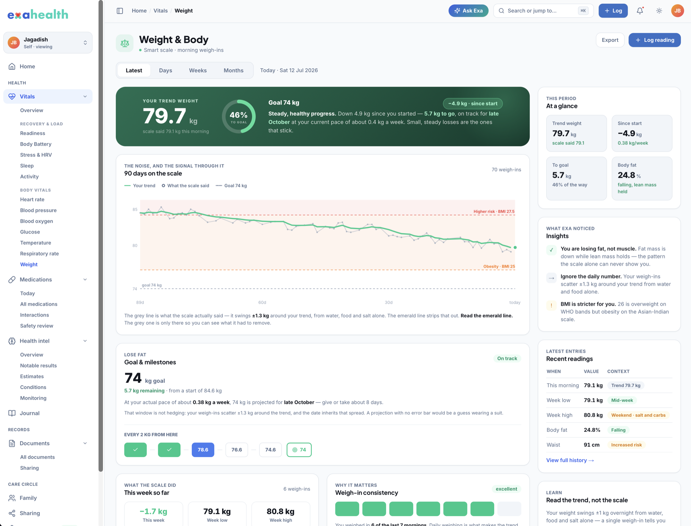
Task: Open Readiness under Recovery & Load
Action: tap(32, 133)
